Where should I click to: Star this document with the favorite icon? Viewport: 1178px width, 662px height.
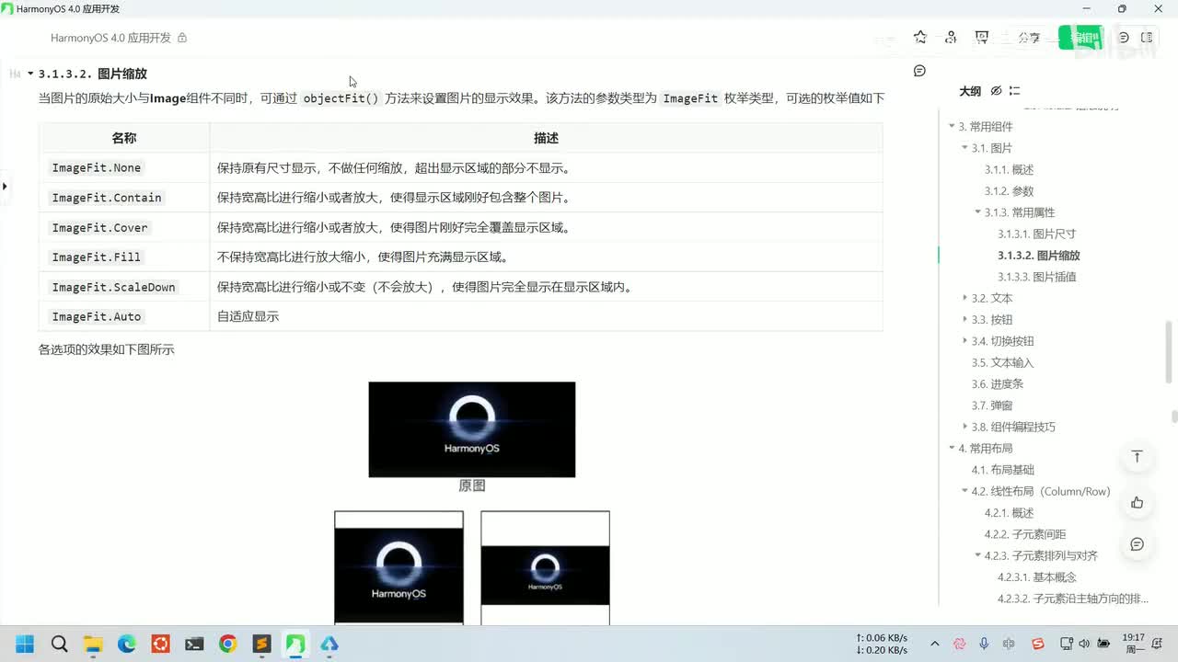(920, 38)
